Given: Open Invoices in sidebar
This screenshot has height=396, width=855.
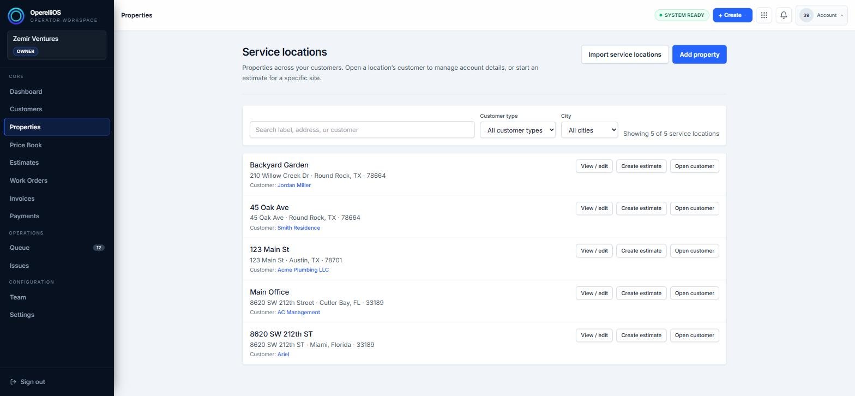Looking at the screenshot, I should 57,199.
